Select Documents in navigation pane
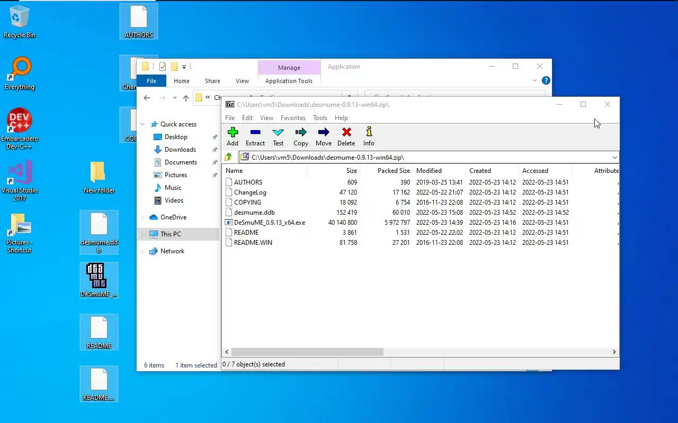Screen dimensions: 678x423 181,162
